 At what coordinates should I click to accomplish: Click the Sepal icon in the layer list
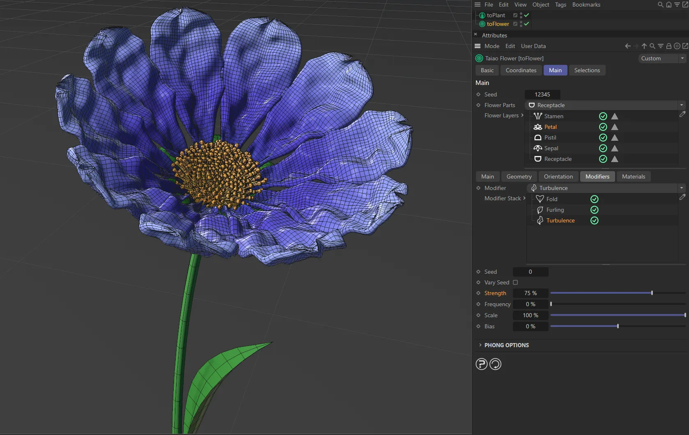point(538,148)
